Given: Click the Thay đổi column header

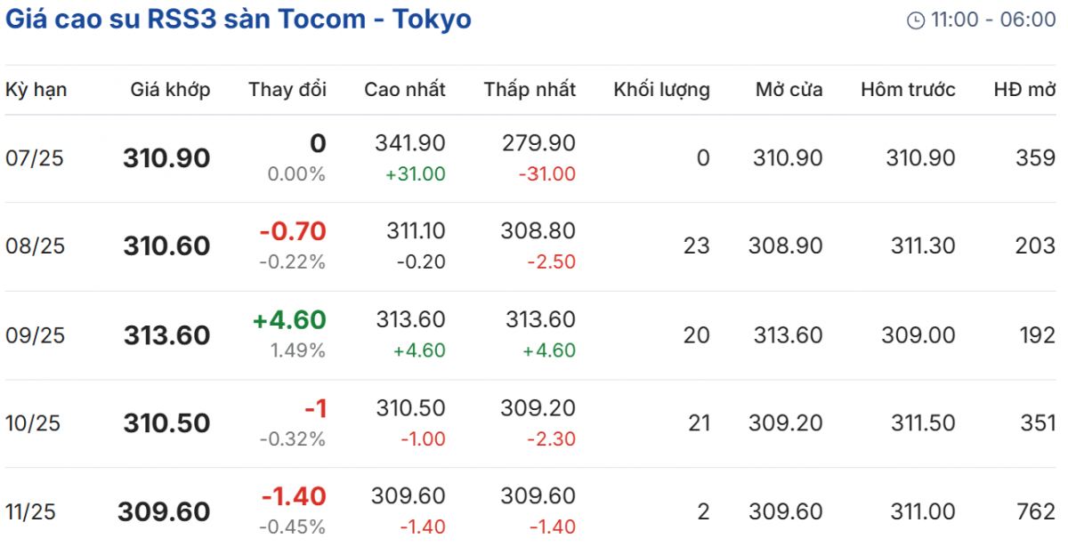Looking at the screenshot, I should pos(287,89).
